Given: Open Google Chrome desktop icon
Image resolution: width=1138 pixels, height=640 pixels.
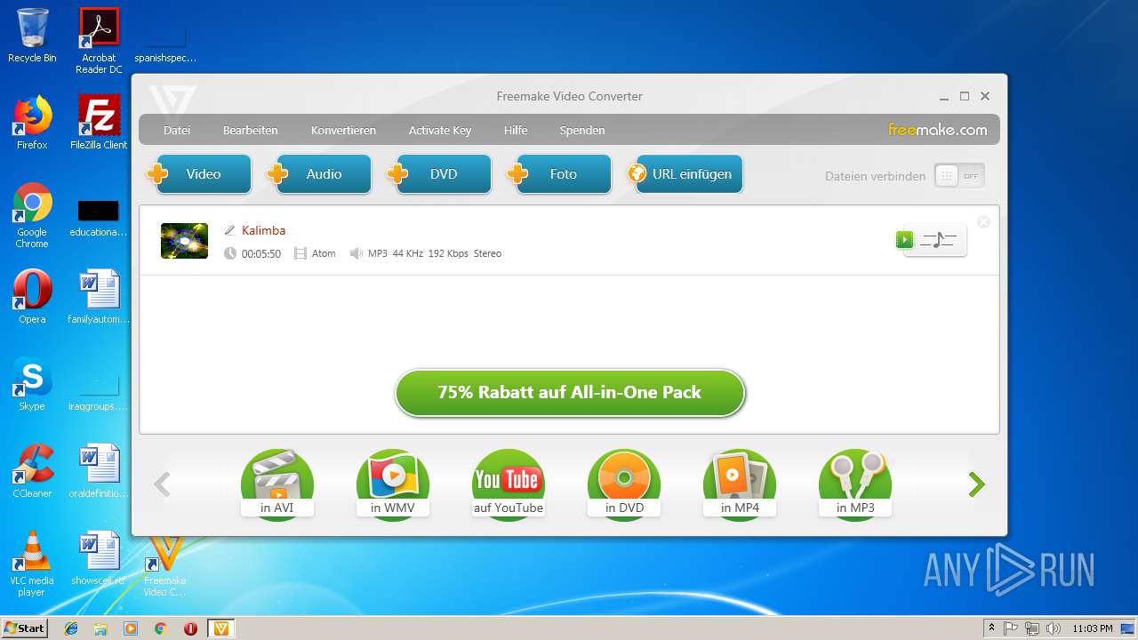Looking at the screenshot, I should click(32, 215).
